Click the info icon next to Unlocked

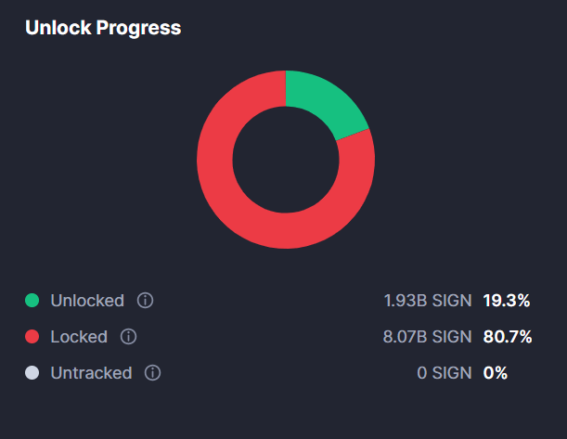point(145,301)
